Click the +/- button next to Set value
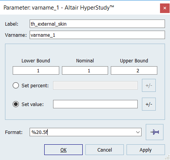The image size is (170, 160). point(149,104)
